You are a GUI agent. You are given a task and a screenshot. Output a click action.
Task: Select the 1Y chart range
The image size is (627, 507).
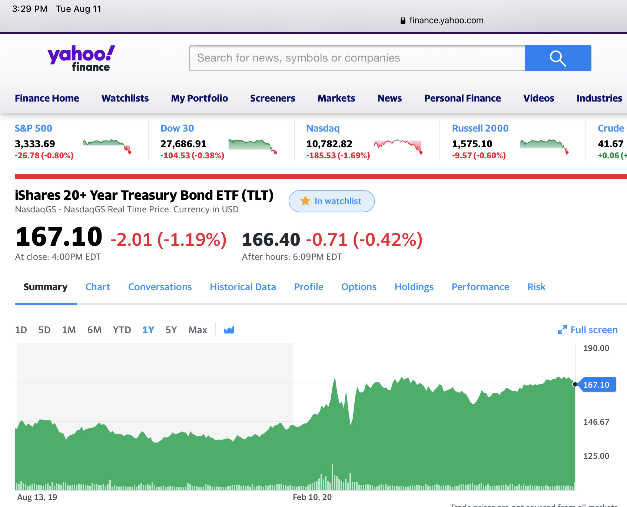pyautogui.click(x=148, y=330)
